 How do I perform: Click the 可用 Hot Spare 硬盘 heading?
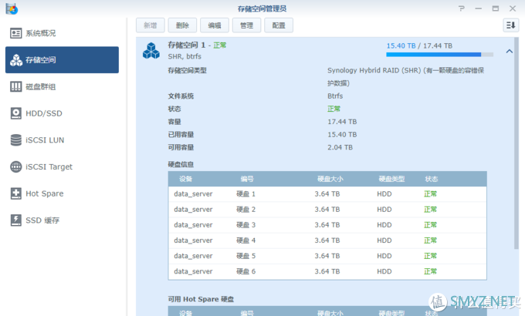click(201, 299)
